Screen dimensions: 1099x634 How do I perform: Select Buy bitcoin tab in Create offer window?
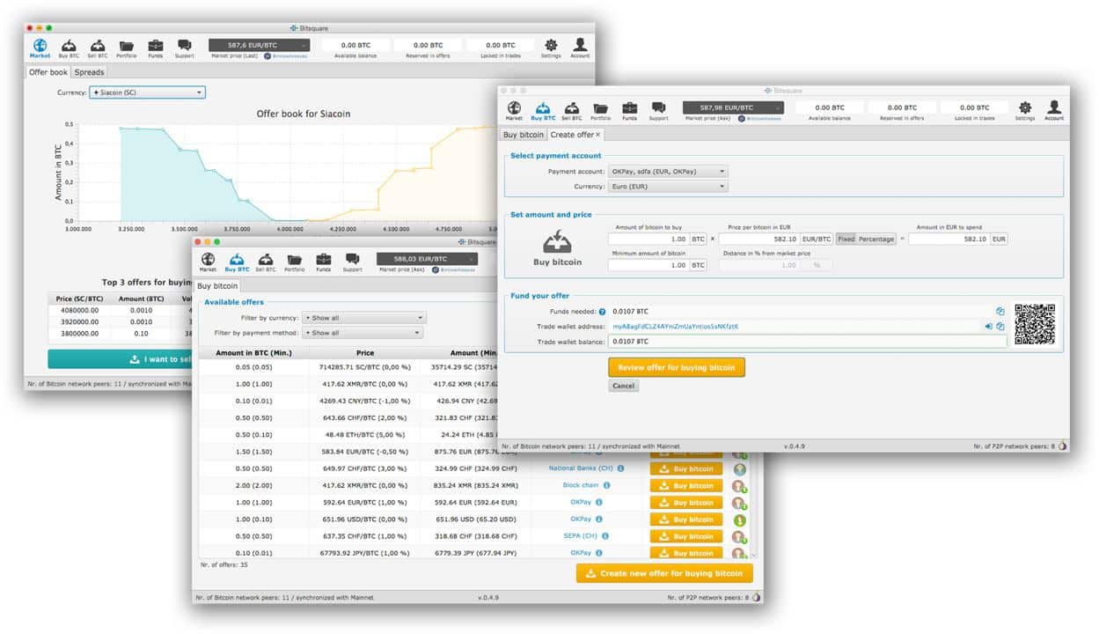tap(524, 135)
